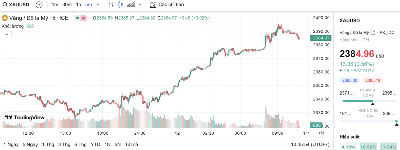
Task: Select the bar chart style icon
Action: [x=110, y=5]
